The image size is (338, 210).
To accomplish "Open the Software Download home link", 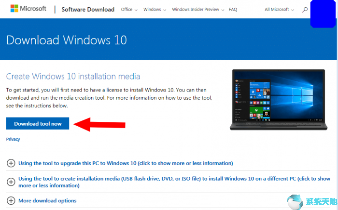I will coord(88,10).
